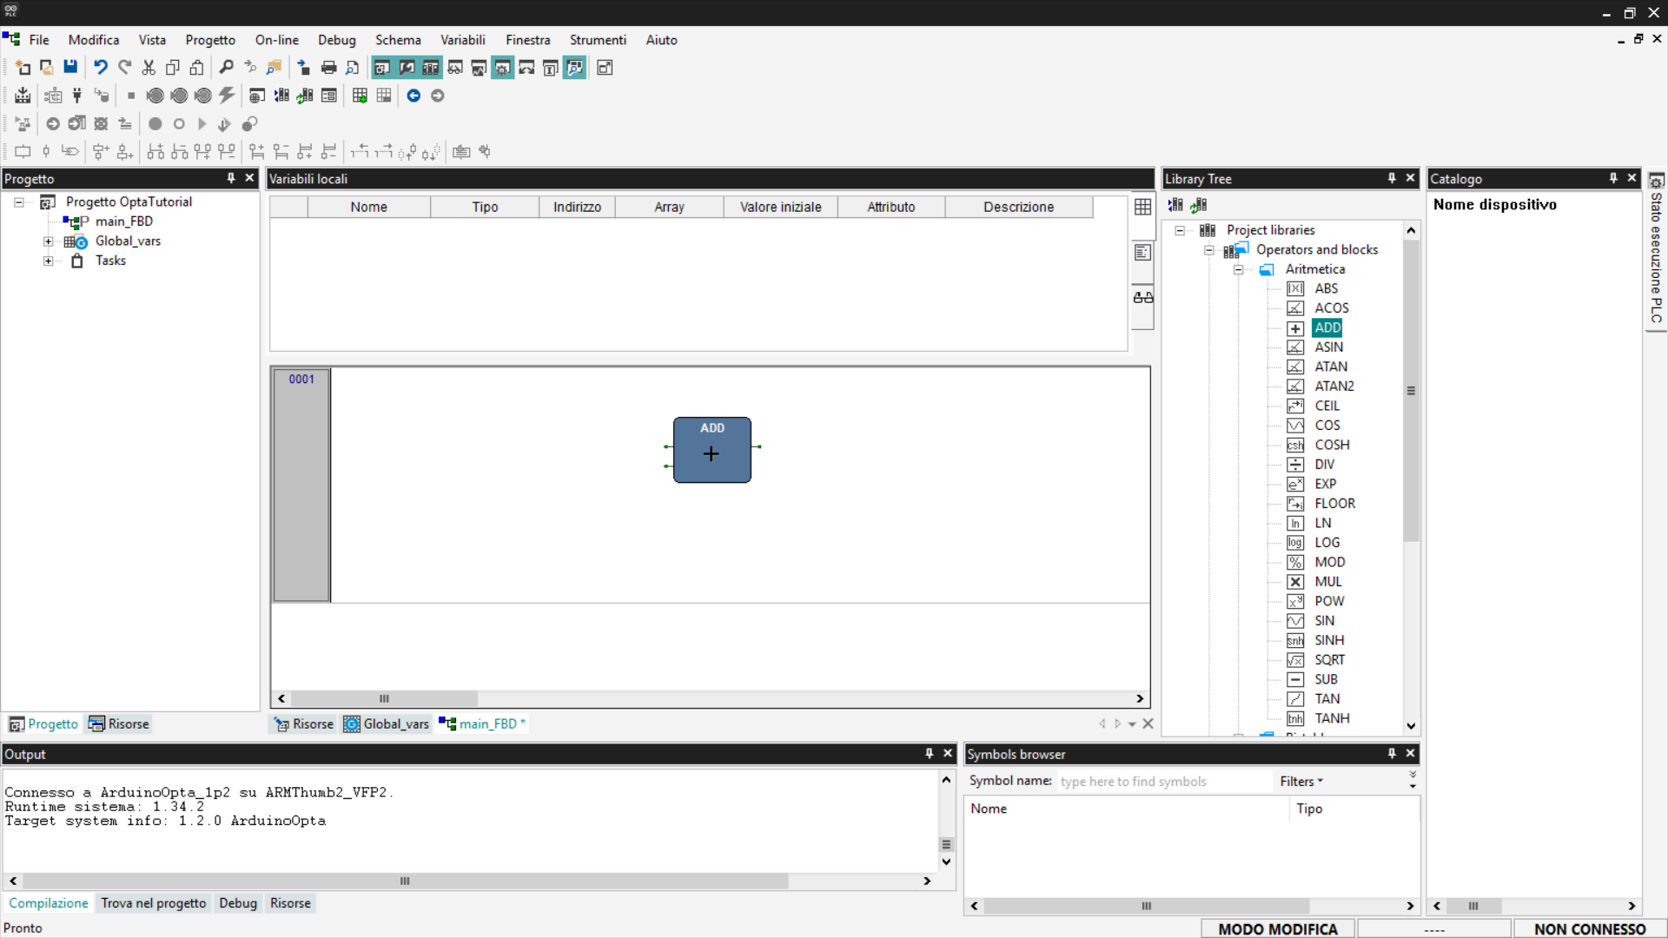Click the blue back navigation arrow
The width and height of the screenshot is (1668, 938).
point(414,96)
